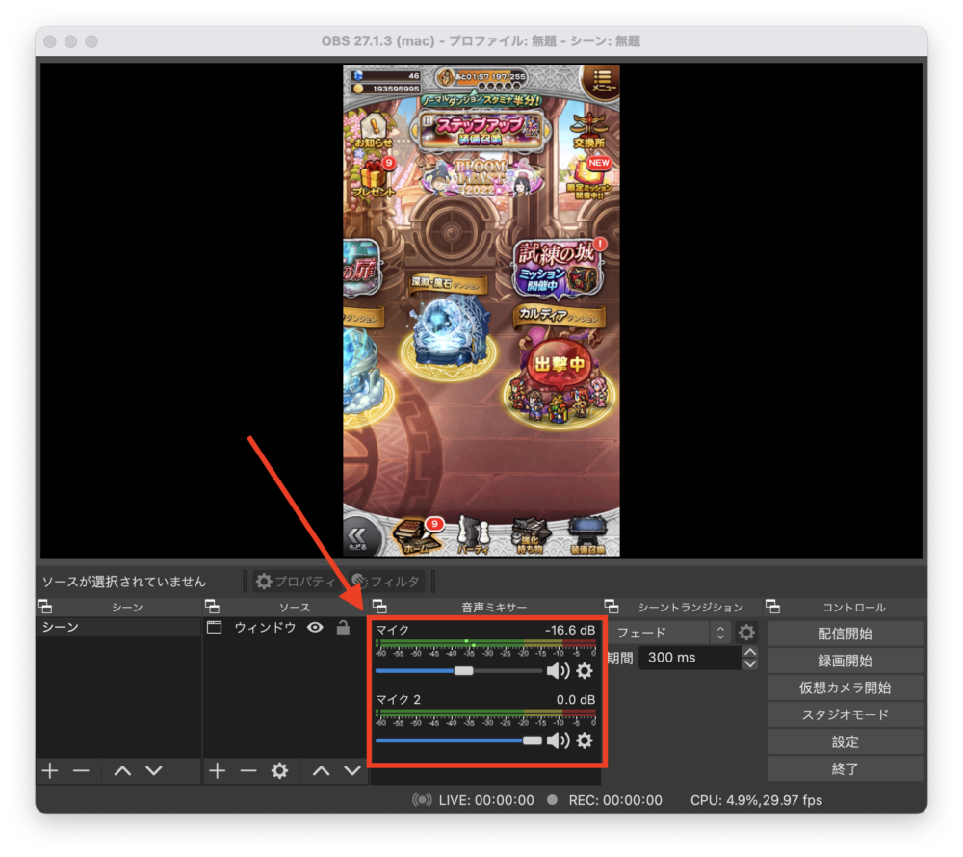Click the コントロール panel title
This screenshot has height=857, width=963.
853,608
